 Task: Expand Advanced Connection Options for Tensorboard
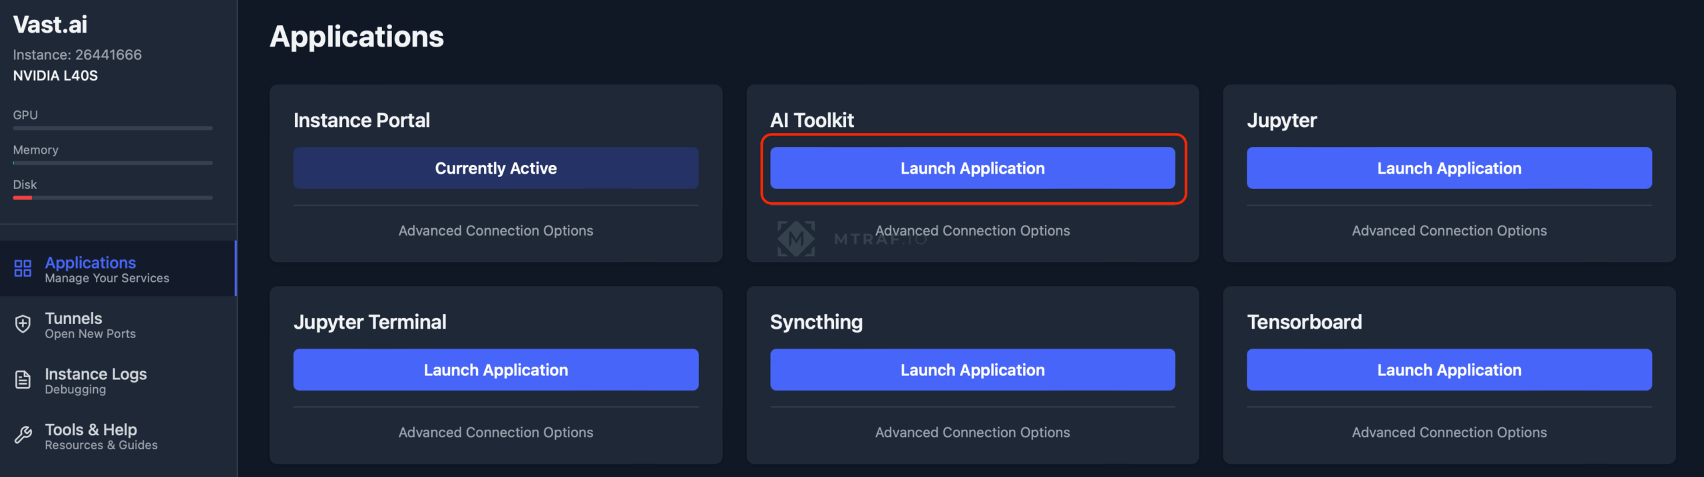pyautogui.click(x=1449, y=432)
